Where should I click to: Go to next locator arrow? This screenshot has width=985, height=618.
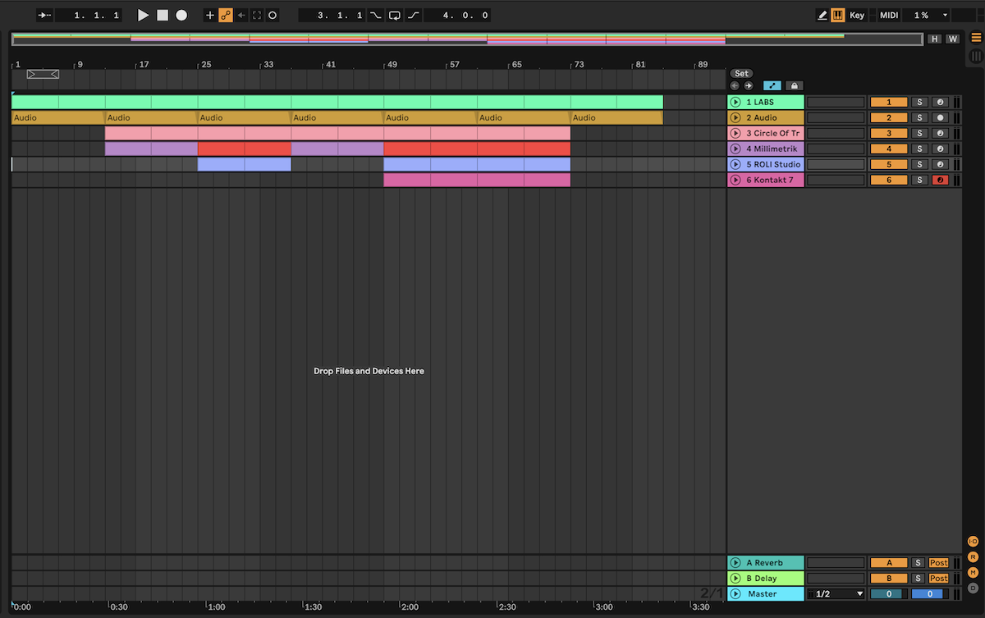pos(748,85)
